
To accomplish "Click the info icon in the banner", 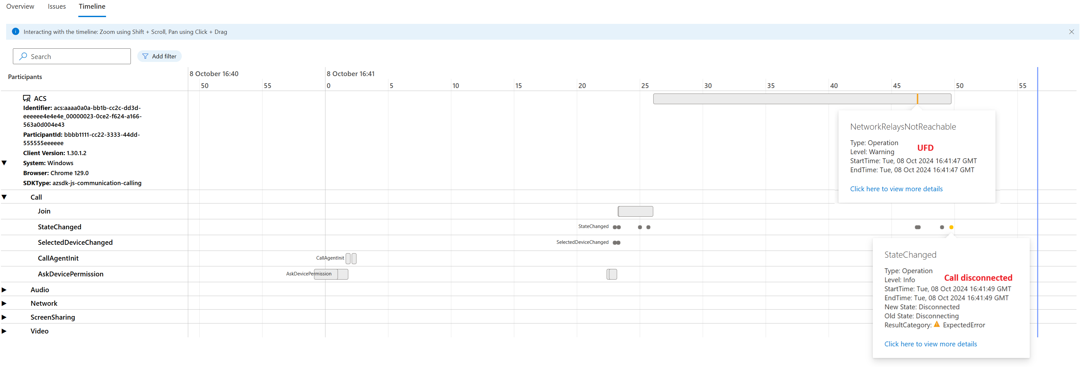I will pyautogui.click(x=15, y=32).
